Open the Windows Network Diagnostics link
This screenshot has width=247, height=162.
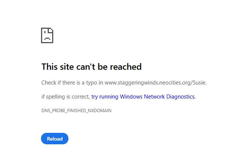(x=143, y=97)
